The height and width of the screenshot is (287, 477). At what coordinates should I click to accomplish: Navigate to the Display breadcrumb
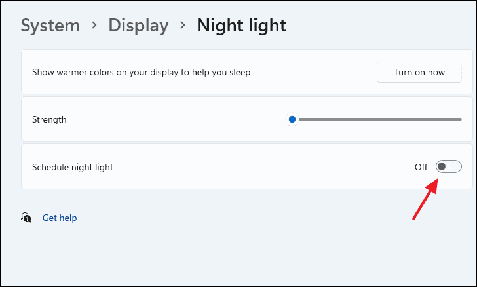(x=138, y=26)
